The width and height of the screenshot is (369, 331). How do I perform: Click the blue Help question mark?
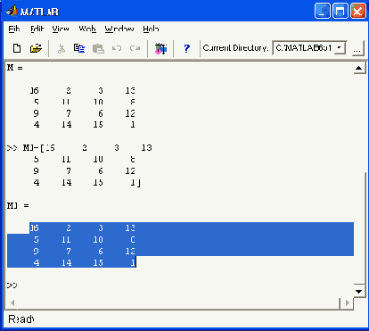pos(186,48)
